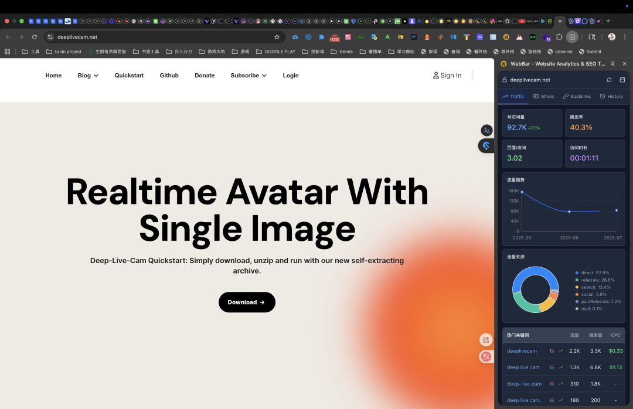Viewport: 633px width, 409px height.
Task: Unpin the WebBar side panel
Action: [612, 64]
